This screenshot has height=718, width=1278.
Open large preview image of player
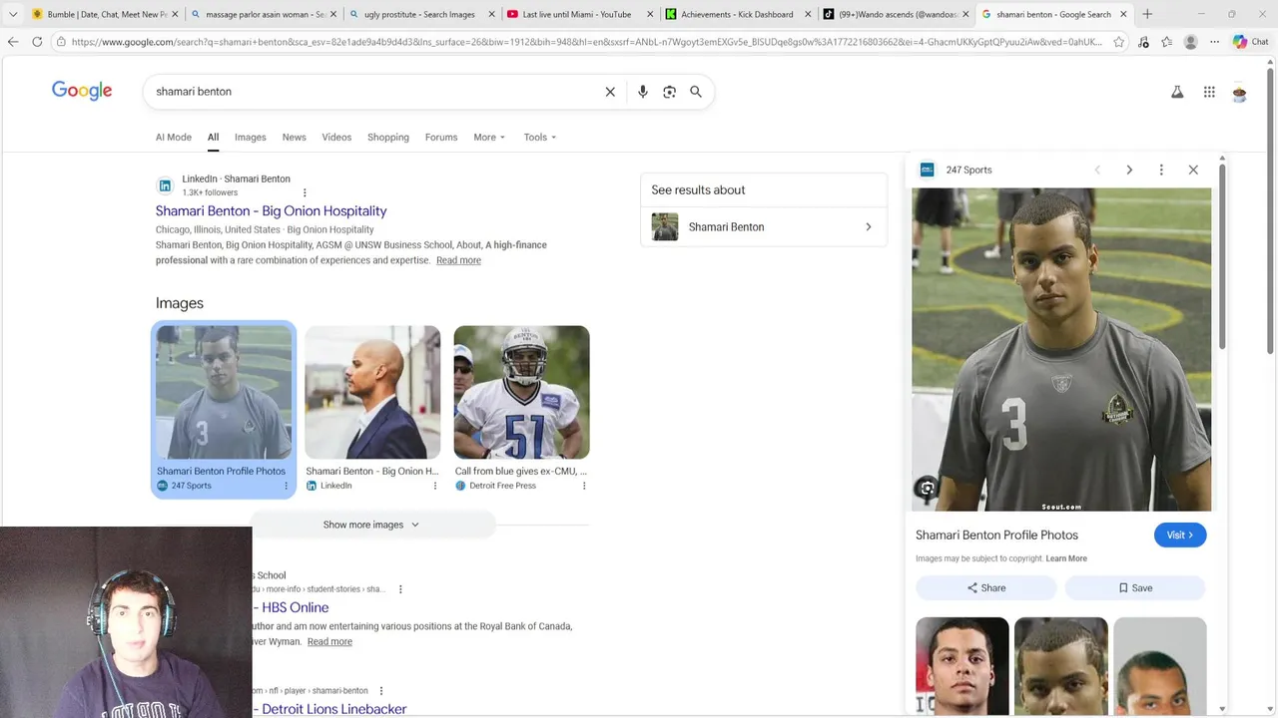[x=1061, y=349]
